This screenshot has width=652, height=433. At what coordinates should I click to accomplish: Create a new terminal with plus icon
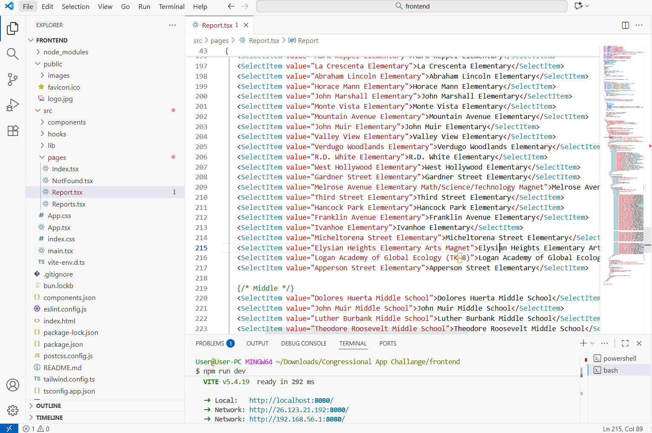coord(583,343)
